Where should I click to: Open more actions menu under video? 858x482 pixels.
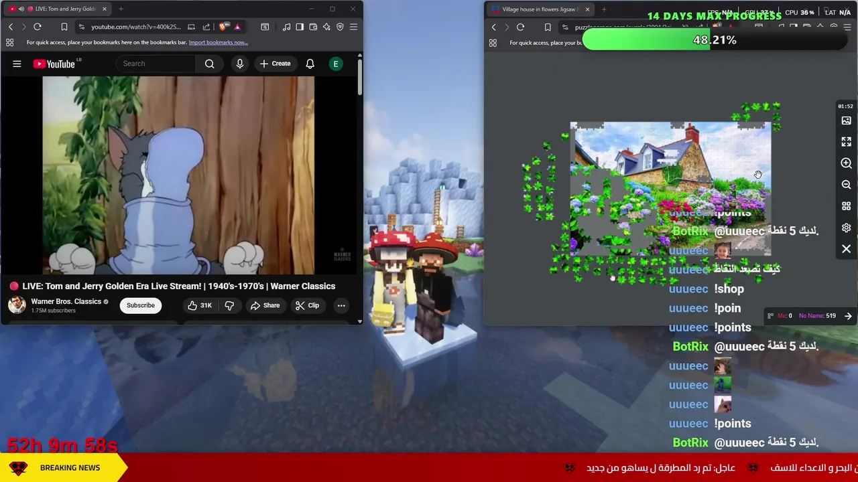(341, 305)
